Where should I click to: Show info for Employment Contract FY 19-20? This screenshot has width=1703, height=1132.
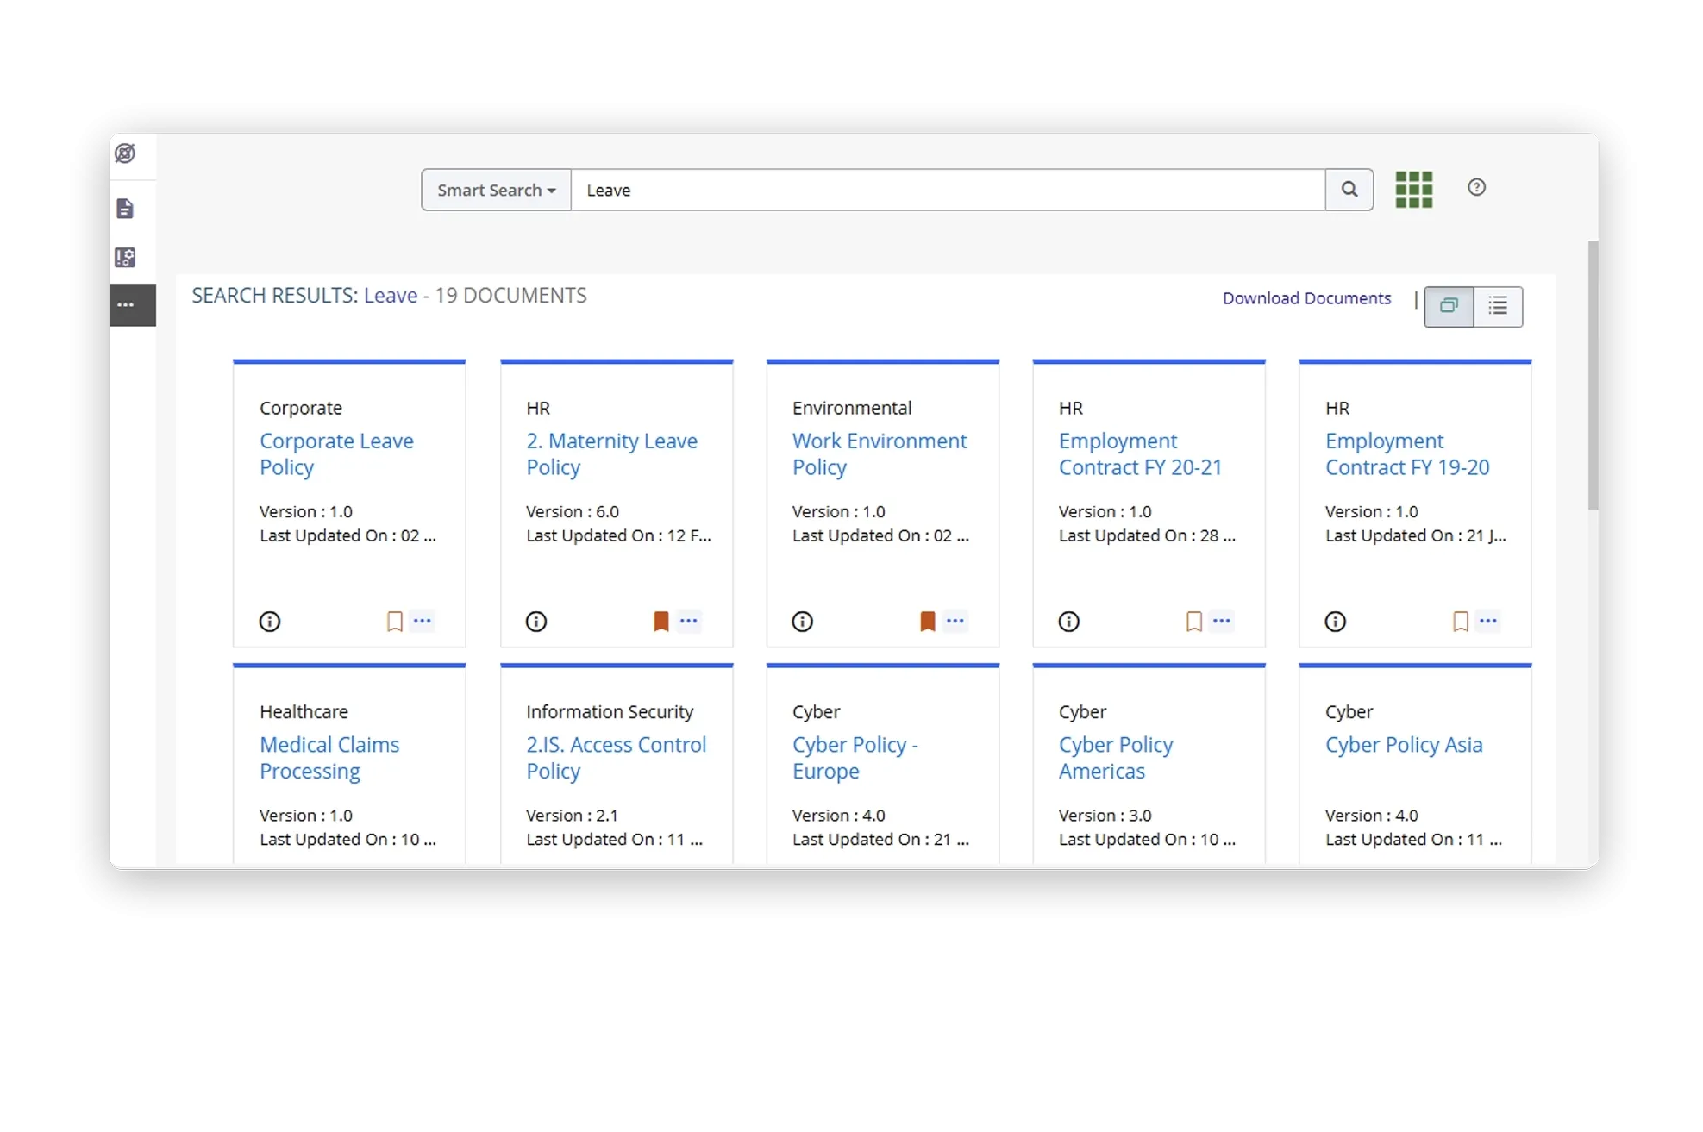(1335, 622)
